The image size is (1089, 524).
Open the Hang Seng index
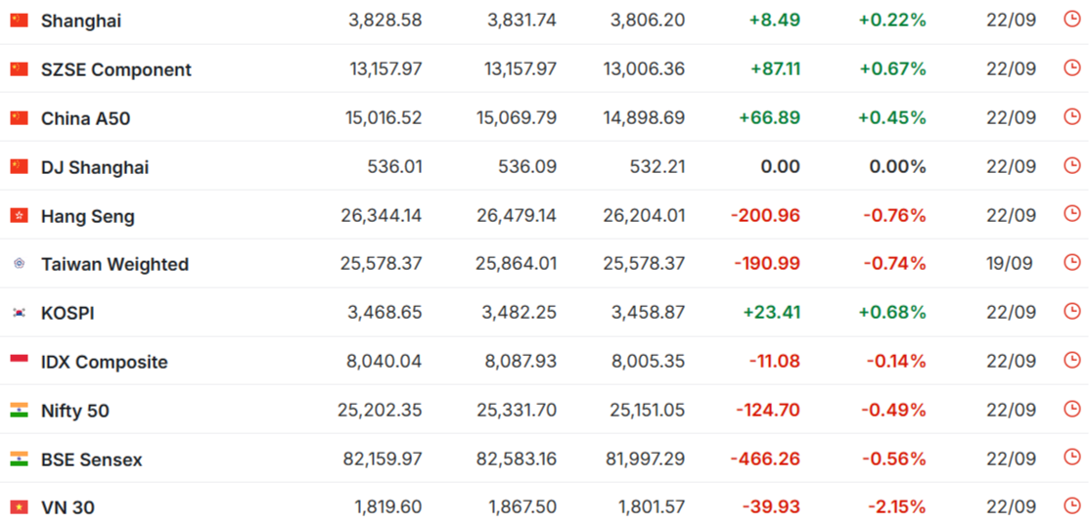[x=88, y=216]
